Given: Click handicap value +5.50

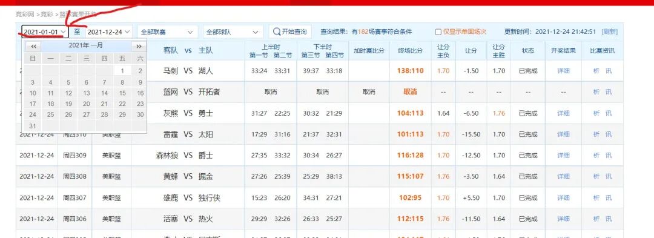Looking at the screenshot, I should point(471,197).
